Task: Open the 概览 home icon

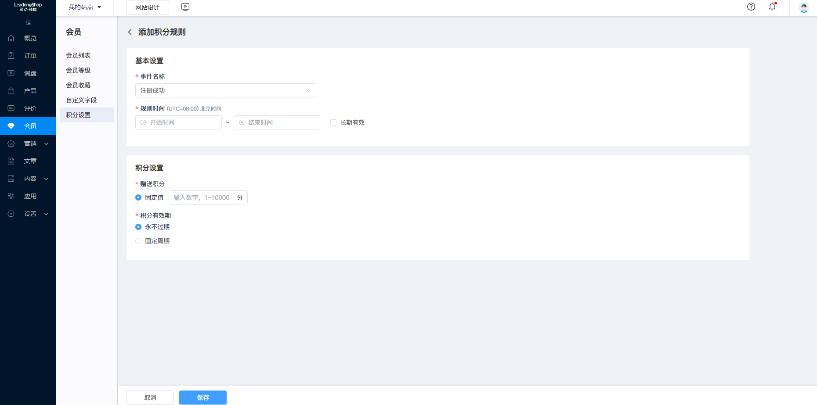Action: pyautogui.click(x=11, y=38)
